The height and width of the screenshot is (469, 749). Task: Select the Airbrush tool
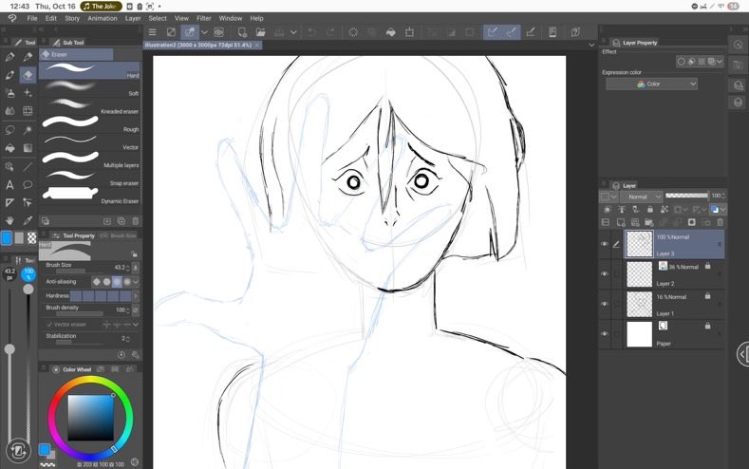point(9,93)
